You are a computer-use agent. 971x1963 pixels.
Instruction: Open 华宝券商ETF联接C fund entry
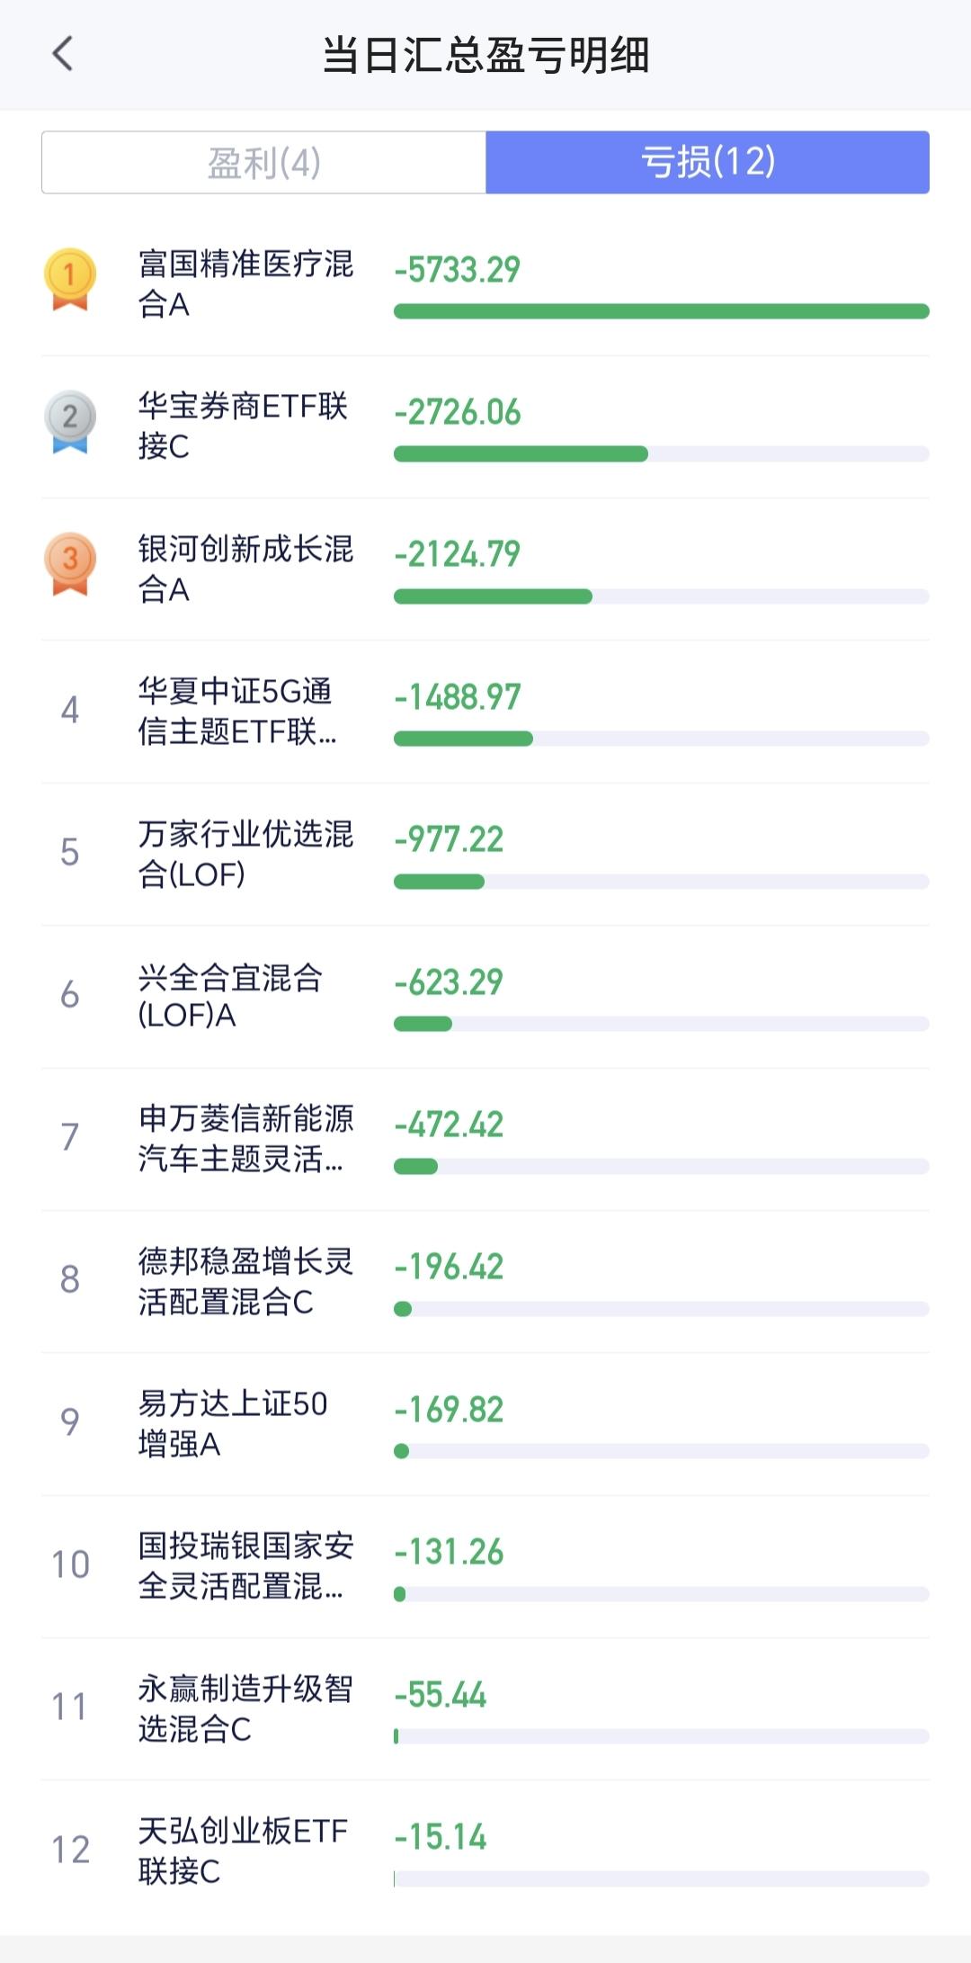click(x=485, y=426)
